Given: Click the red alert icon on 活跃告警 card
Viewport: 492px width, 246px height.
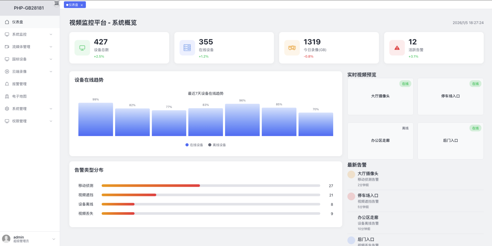Looking at the screenshot, I should coord(397,48).
